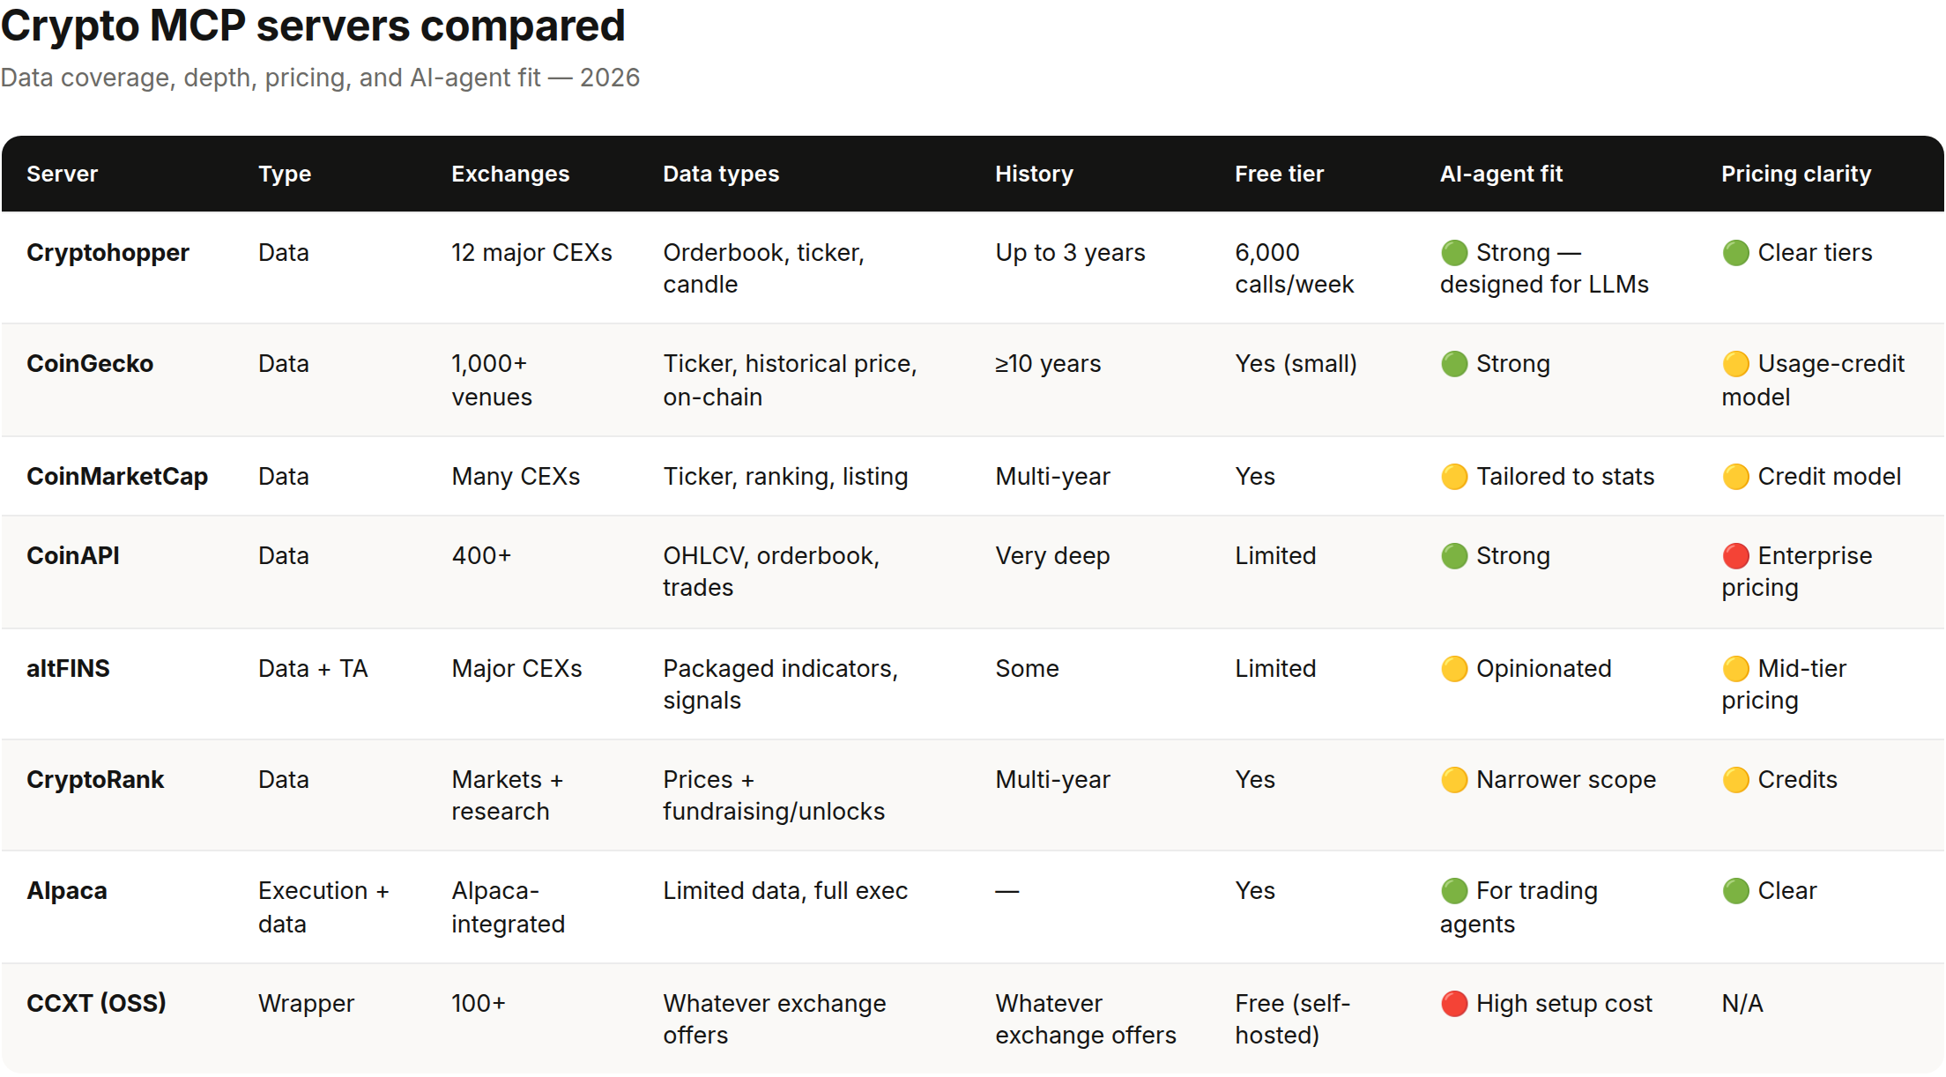Click the yellow dot beside Opinionated
1946x1077 pixels.
point(1453,669)
